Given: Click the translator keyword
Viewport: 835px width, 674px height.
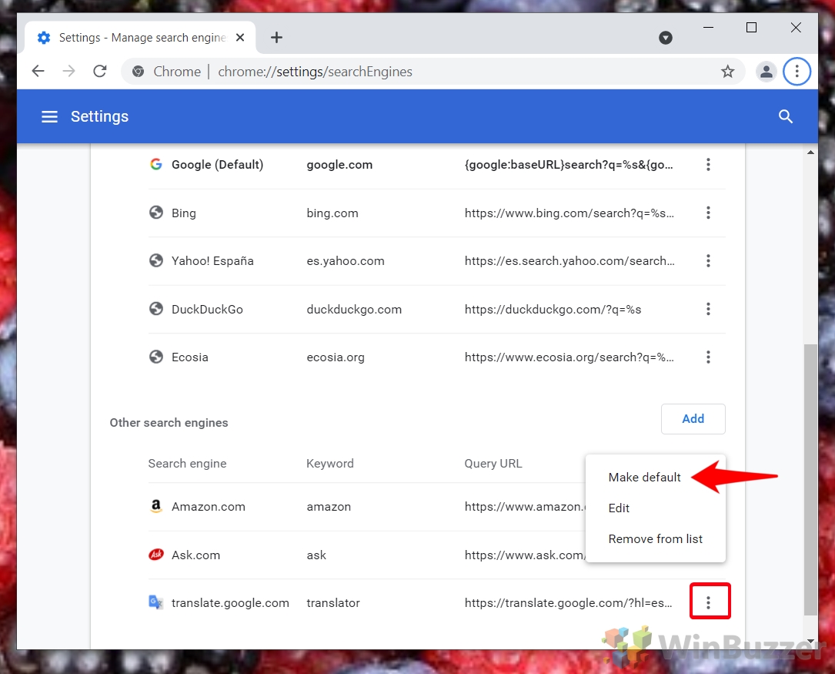Looking at the screenshot, I should coord(332,603).
